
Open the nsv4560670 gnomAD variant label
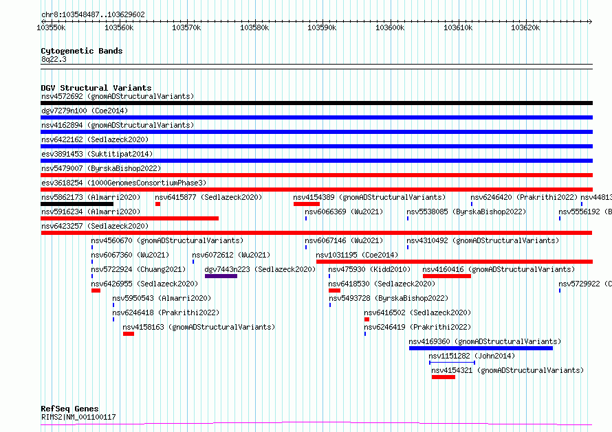tap(167, 240)
